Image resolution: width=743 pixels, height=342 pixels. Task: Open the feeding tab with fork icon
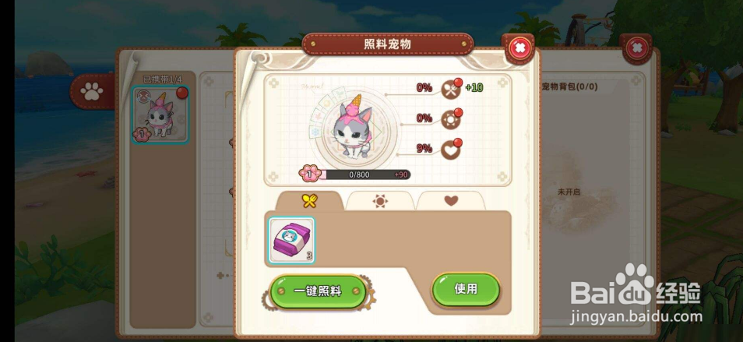[309, 201]
